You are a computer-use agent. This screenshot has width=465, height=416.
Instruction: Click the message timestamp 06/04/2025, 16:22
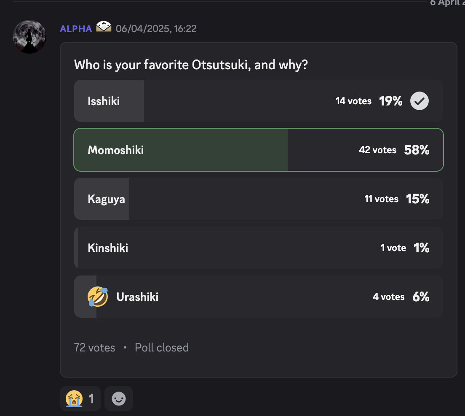click(x=156, y=29)
